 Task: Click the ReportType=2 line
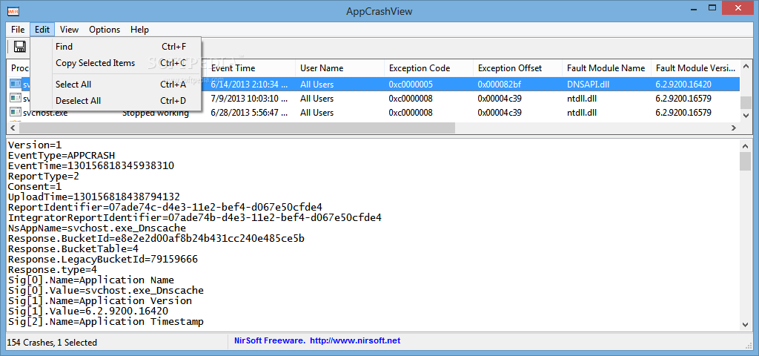click(x=44, y=177)
